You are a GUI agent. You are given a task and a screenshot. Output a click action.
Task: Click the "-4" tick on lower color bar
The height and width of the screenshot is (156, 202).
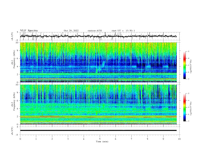(x=188, y=100)
